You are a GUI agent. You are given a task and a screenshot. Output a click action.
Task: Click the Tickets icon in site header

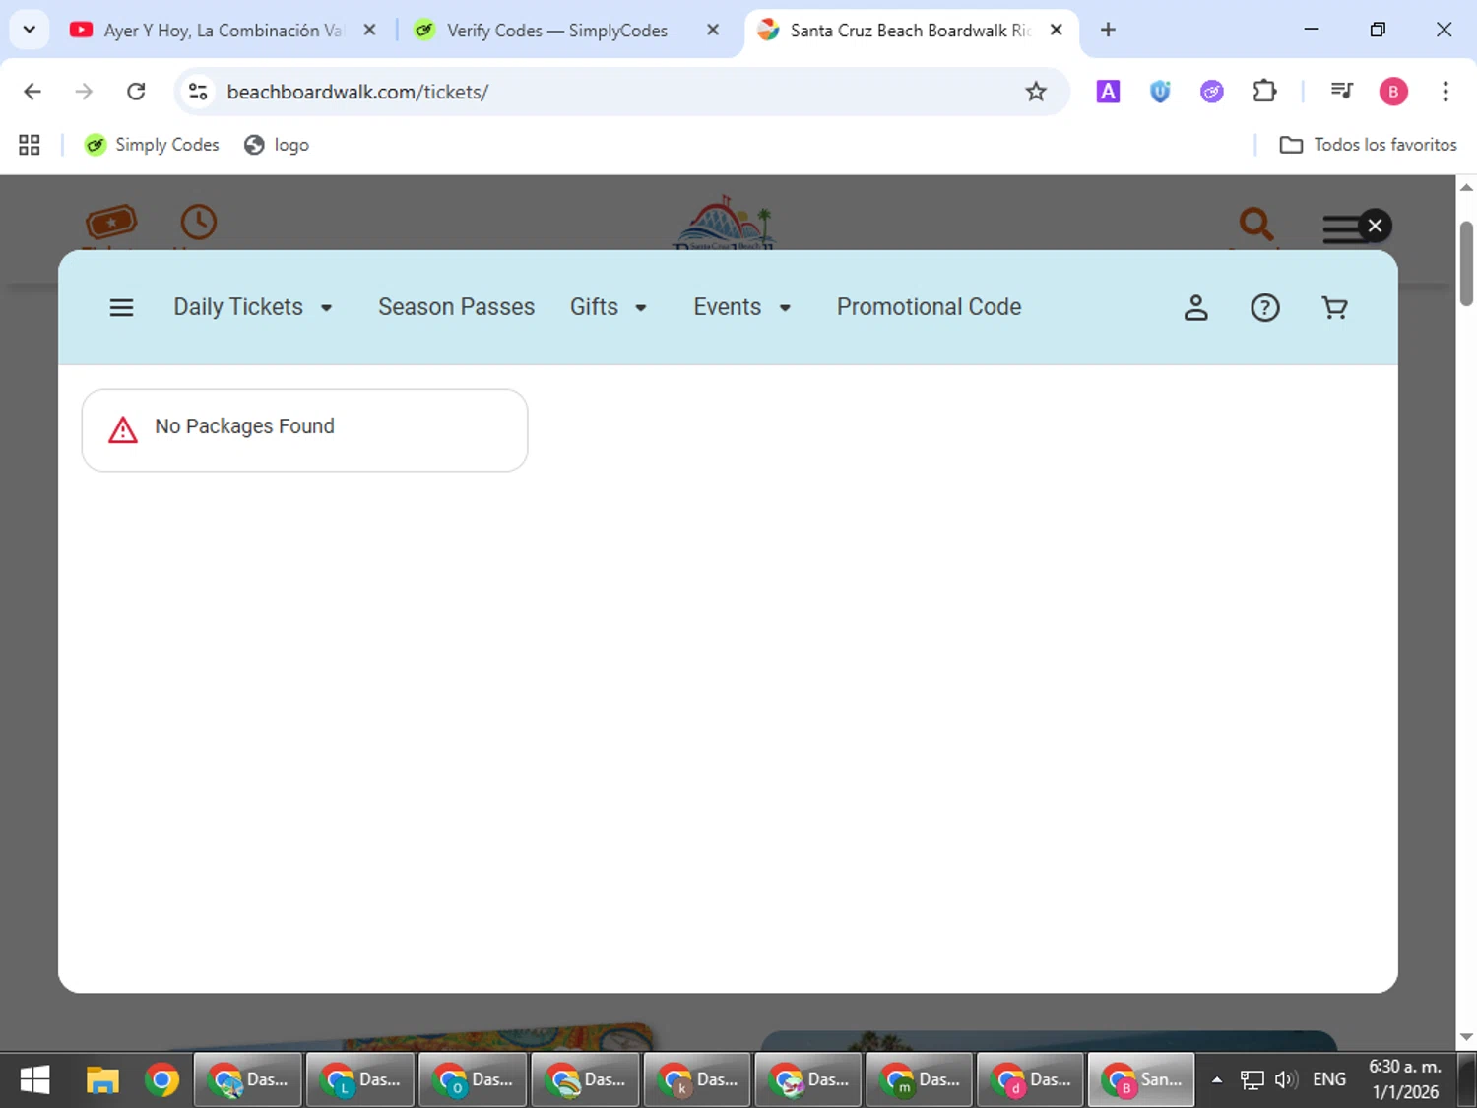(110, 223)
